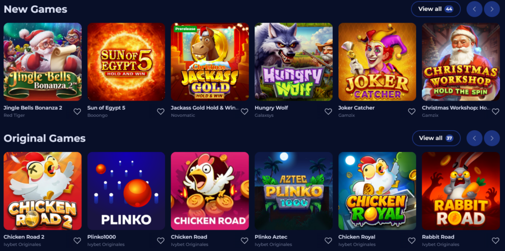Favorite Chicken Royal with its heart icon
This screenshot has height=251, width=505.
[412, 241]
